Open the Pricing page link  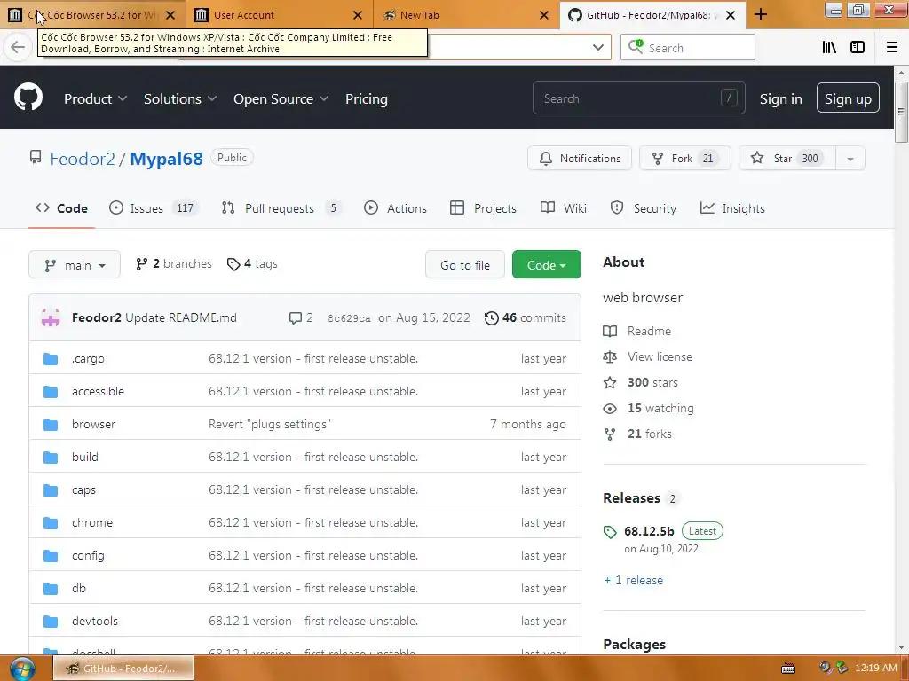pyautogui.click(x=366, y=99)
